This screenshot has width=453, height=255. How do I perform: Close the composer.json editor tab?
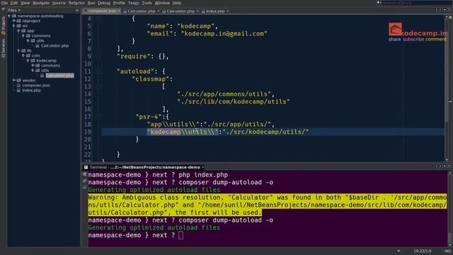tap(119, 11)
